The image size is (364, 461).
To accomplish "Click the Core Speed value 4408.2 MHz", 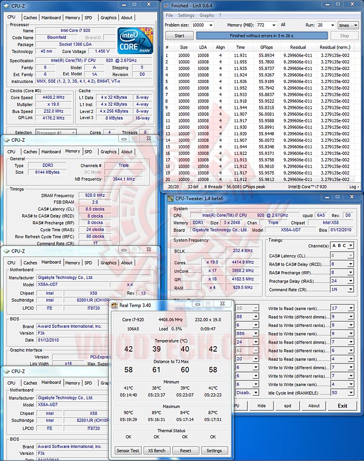I will pos(54,97).
